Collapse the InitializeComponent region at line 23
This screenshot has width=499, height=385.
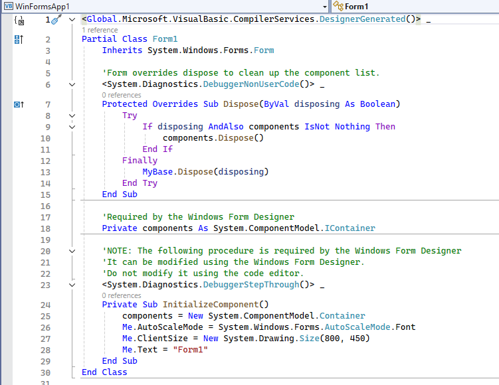72,285
